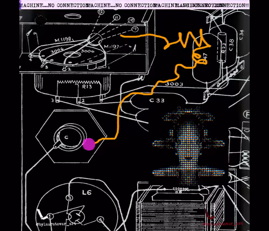The width and height of the screenshot is (269, 231).
Task: Click the white @bylauratovar_art watermark
Action: [56, 225]
